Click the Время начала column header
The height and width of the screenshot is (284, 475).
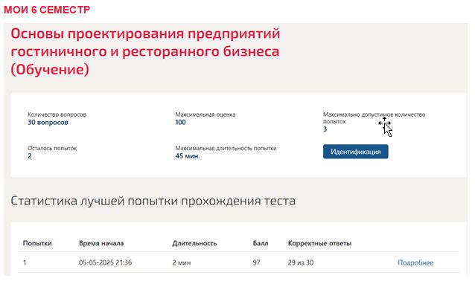tap(101, 243)
